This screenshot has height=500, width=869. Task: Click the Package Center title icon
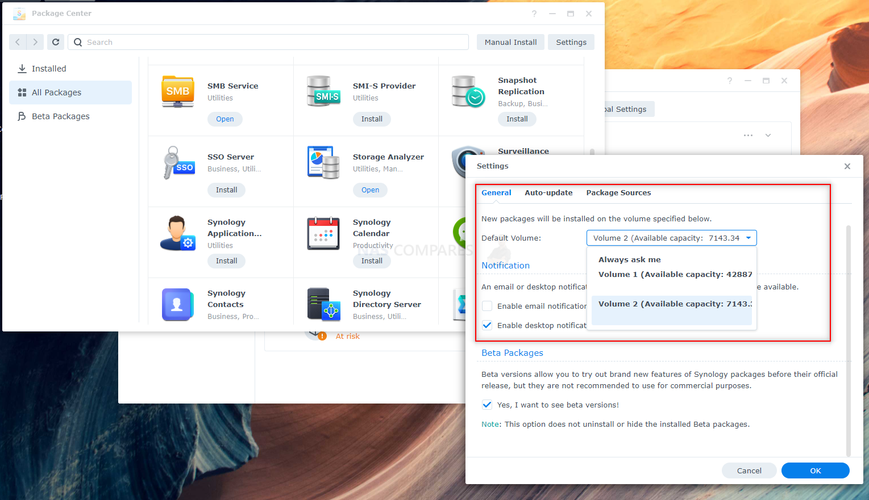[19, 14]
